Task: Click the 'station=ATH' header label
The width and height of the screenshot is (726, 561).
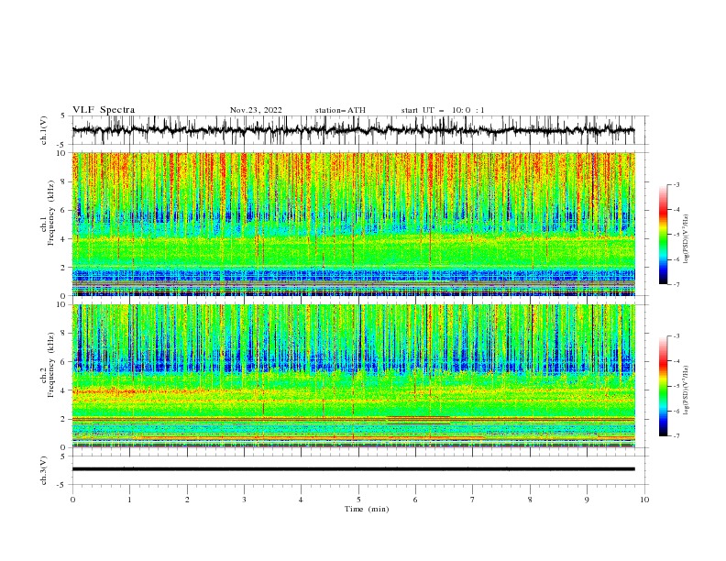Action: coord(340,110)
